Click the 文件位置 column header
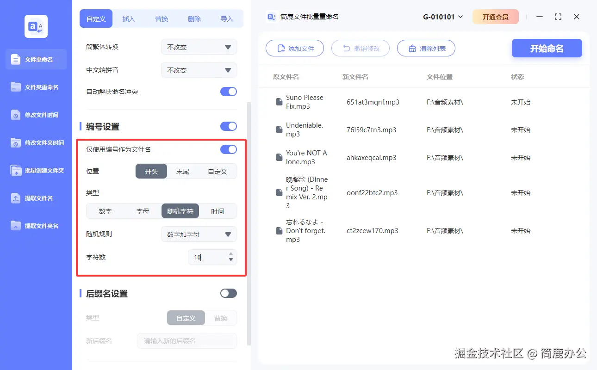The height and width of the screenshot is (370, 597). [440, 77]
